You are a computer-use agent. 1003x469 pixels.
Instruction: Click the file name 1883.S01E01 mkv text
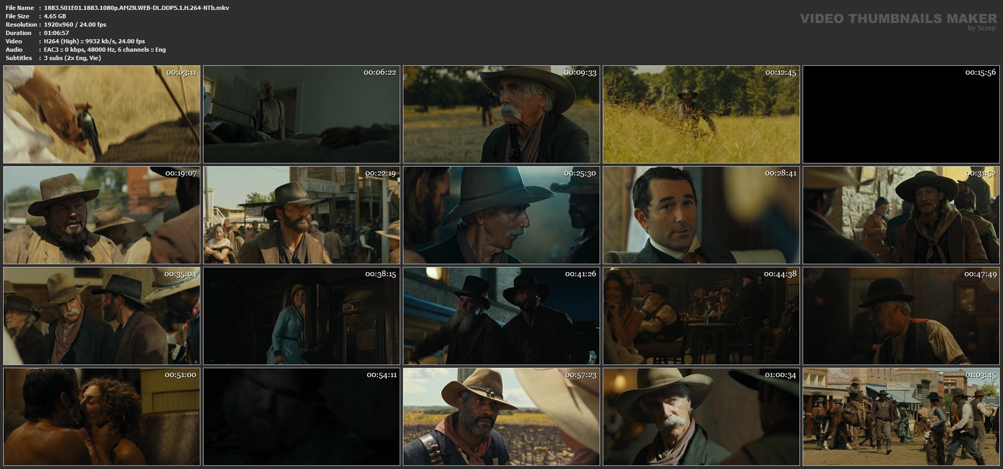[x=137, y=8]
